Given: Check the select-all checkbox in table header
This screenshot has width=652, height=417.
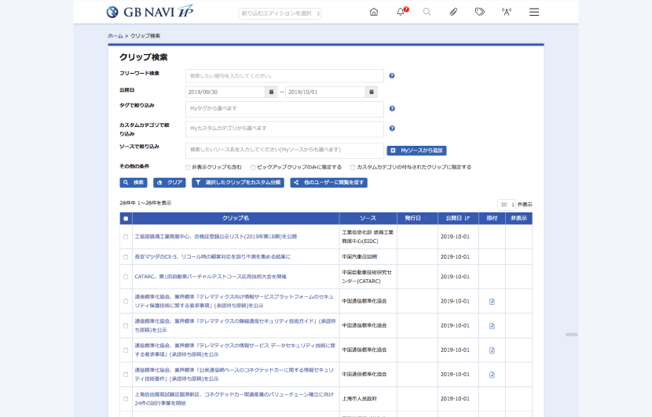Looking at the screenshot, I should pos(126,219).
